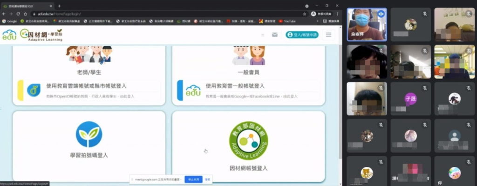The height and width of the screenshot is (186, 477).
Task: Click 因材網帳號登入 text
Action: click(x=249, y=168)
